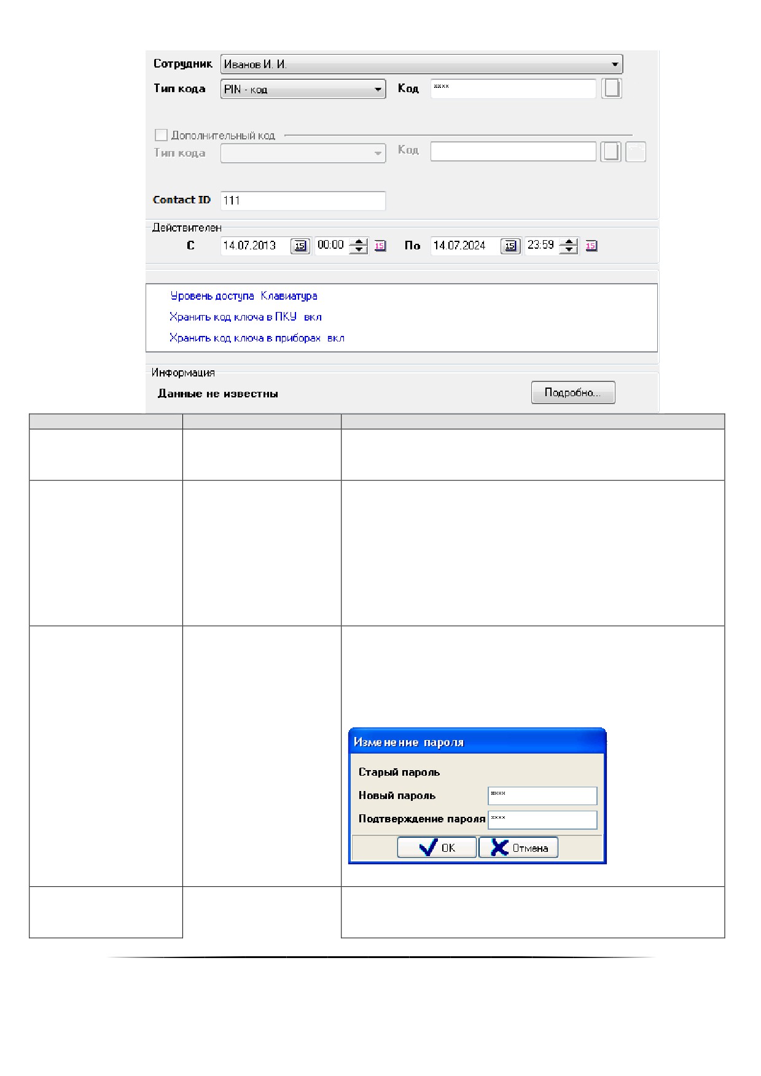The image size is (761, 1076).
Task: Click the Старый пароль label
Action: tap(399, 773)
